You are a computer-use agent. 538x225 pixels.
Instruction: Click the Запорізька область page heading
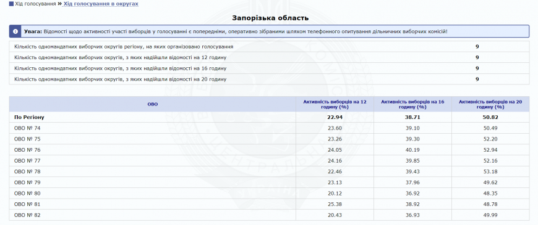(x=270, y=18)
